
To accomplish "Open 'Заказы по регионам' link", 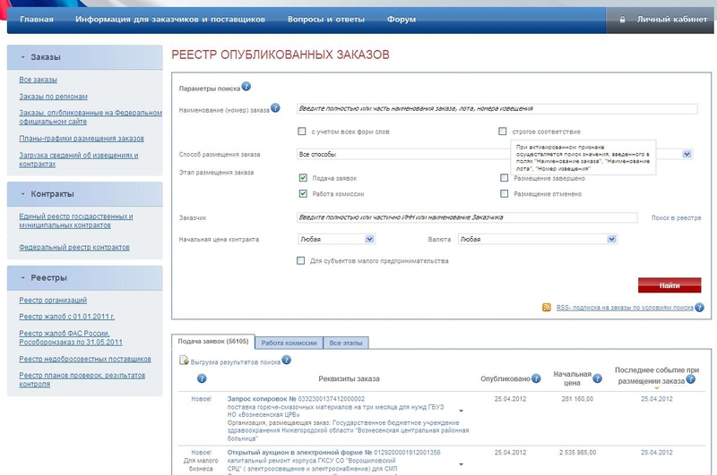I will coord(53,97).
